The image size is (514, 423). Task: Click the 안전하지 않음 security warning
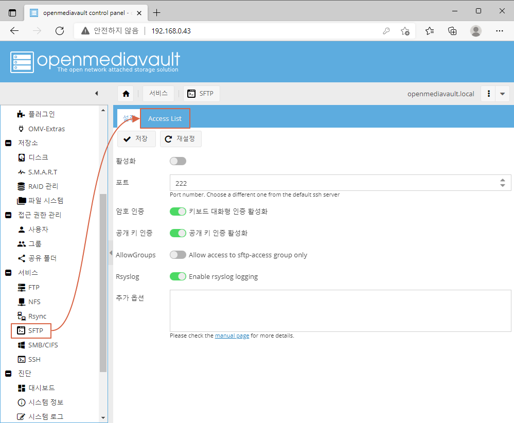click(x=110, y=31)
